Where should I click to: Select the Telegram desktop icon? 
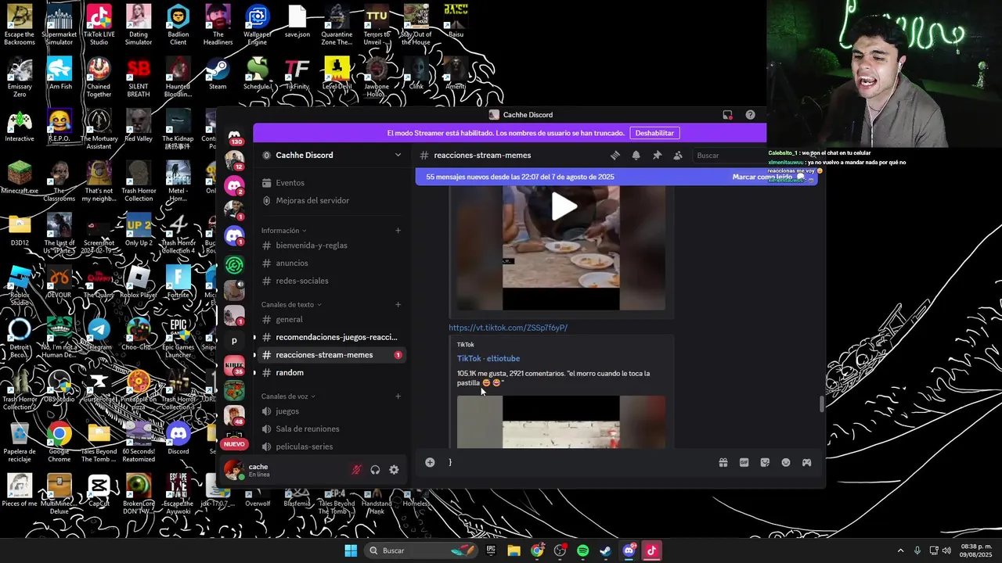coord(99,334)
